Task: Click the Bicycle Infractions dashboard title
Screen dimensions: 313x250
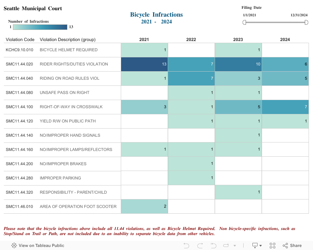Action: 156,15
